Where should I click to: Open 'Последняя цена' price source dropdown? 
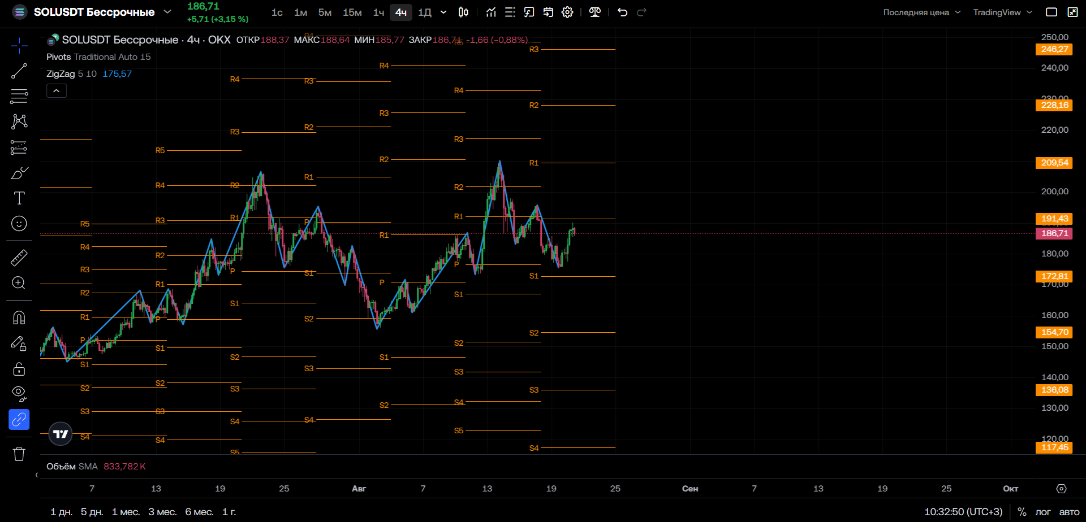point(922,12)
